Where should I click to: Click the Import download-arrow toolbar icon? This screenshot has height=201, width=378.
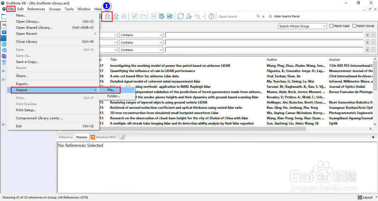[107, 16]
